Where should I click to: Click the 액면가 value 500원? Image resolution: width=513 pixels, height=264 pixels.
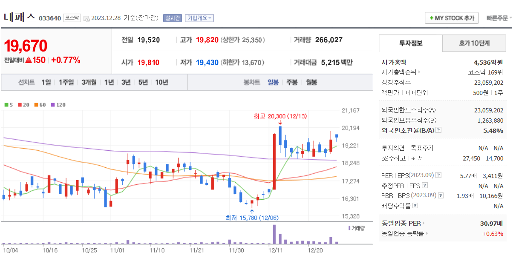point(481,93)
